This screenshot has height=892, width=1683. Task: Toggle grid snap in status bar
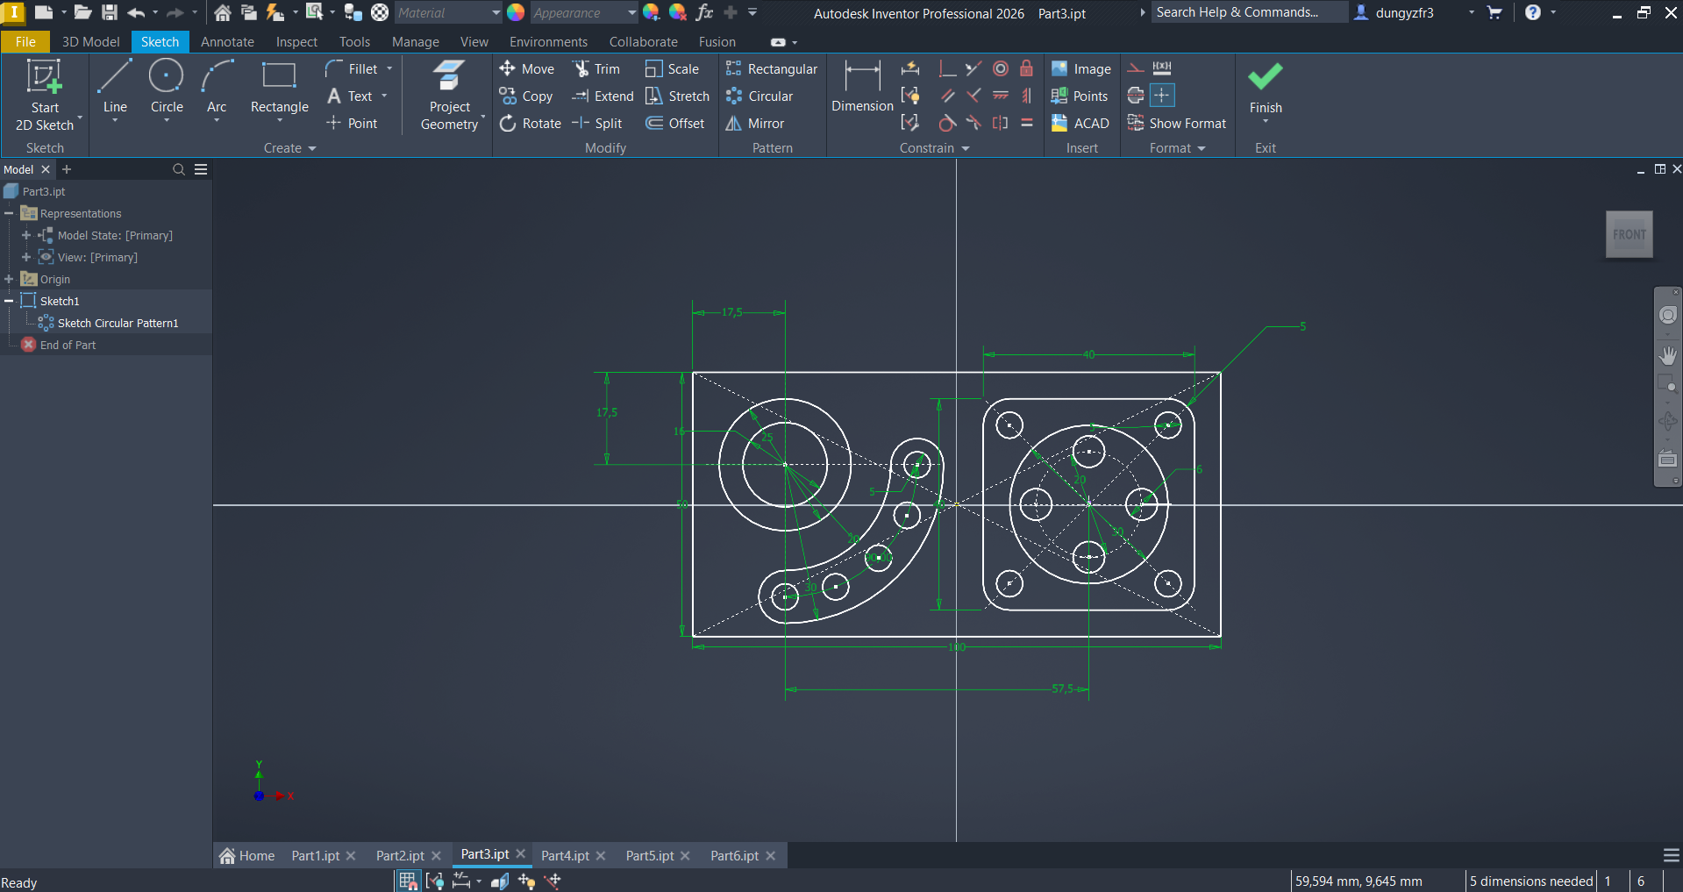point(408,881)
